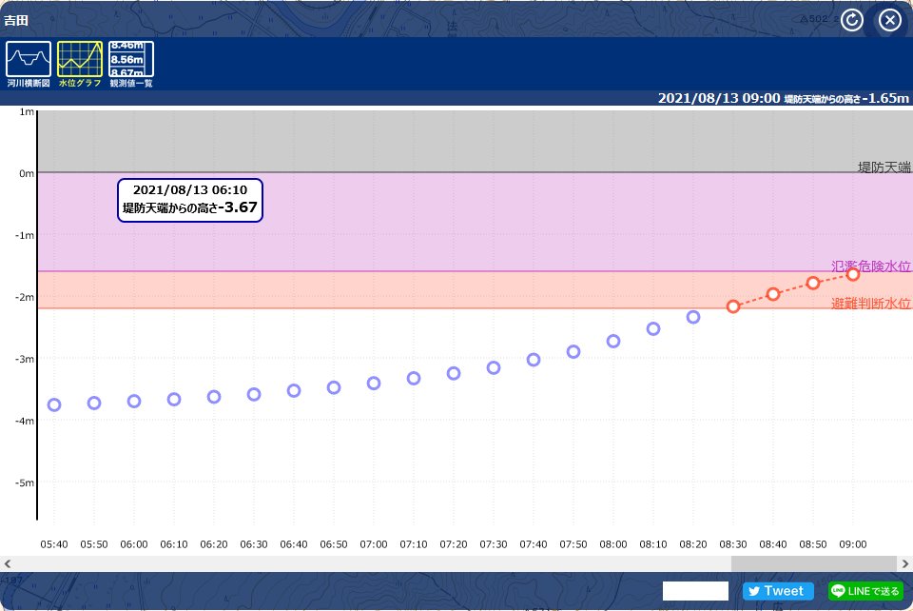
Task: Close the 吉田 water level panel
Action: point(890,20)
